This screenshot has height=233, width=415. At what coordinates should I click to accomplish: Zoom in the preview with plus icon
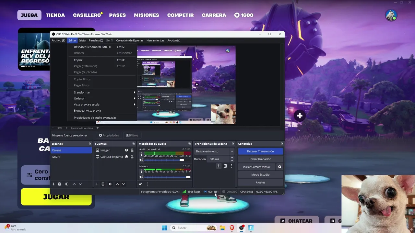[67, 128]
